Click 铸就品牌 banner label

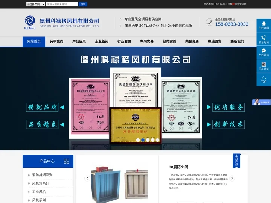(x=42, y=107)
